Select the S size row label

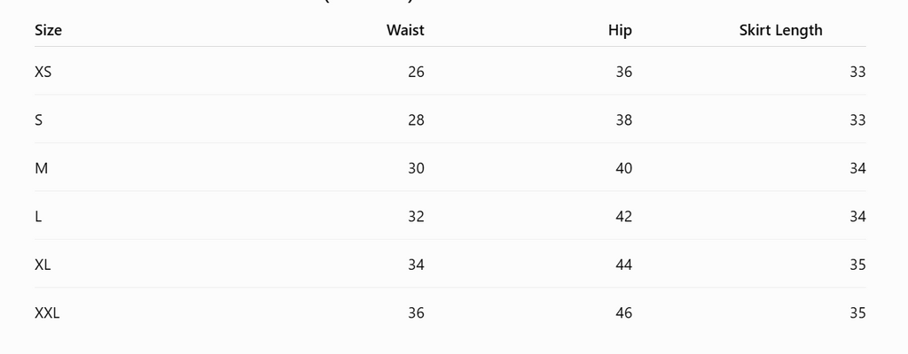click(38, 120)
